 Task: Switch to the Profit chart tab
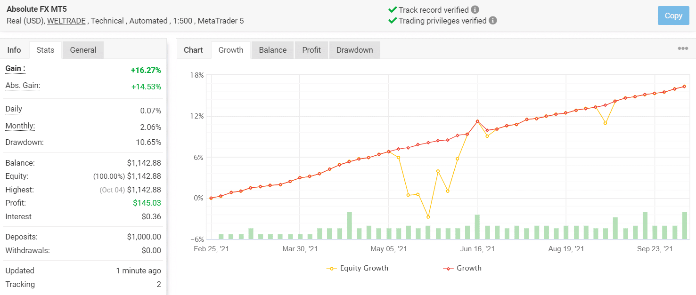coord(311,50)
